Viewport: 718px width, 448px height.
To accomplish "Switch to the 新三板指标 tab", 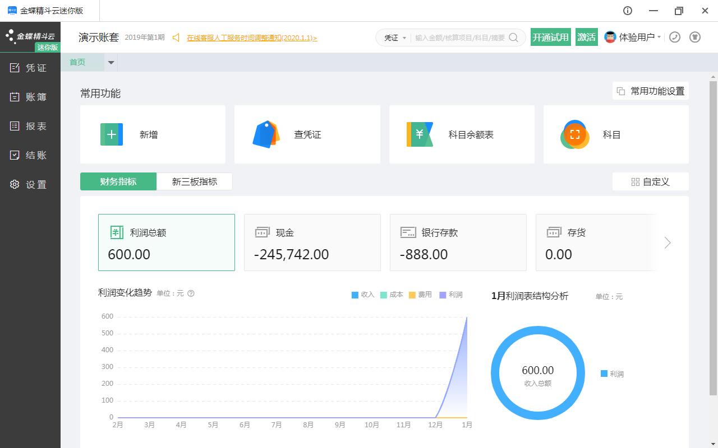I will 195,181.
